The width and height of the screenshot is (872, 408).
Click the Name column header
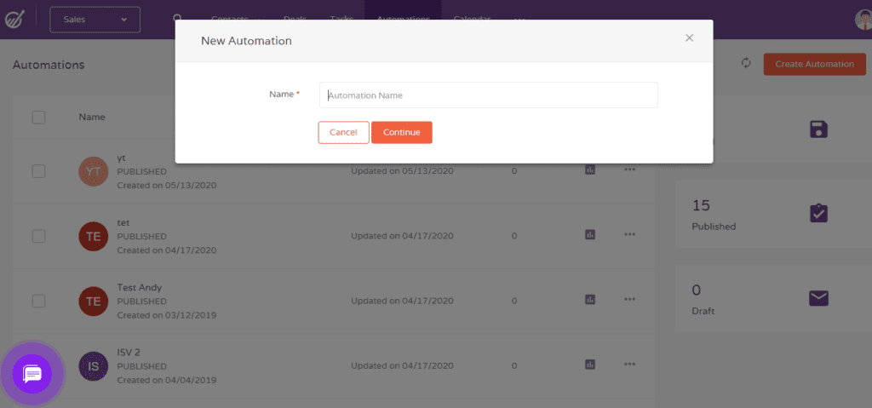point(92,117)
